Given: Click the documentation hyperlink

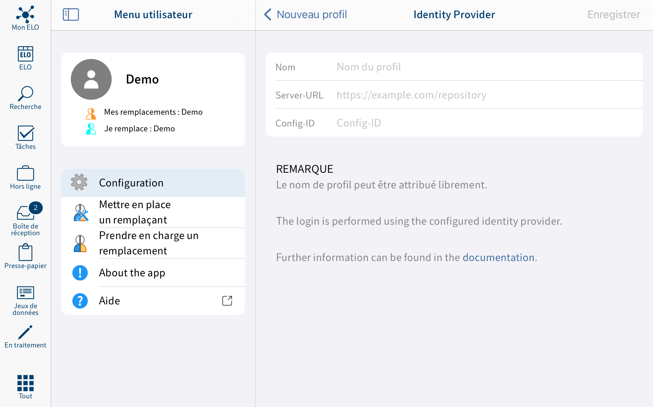Looking at the screenshot, I should coord(498,258).
